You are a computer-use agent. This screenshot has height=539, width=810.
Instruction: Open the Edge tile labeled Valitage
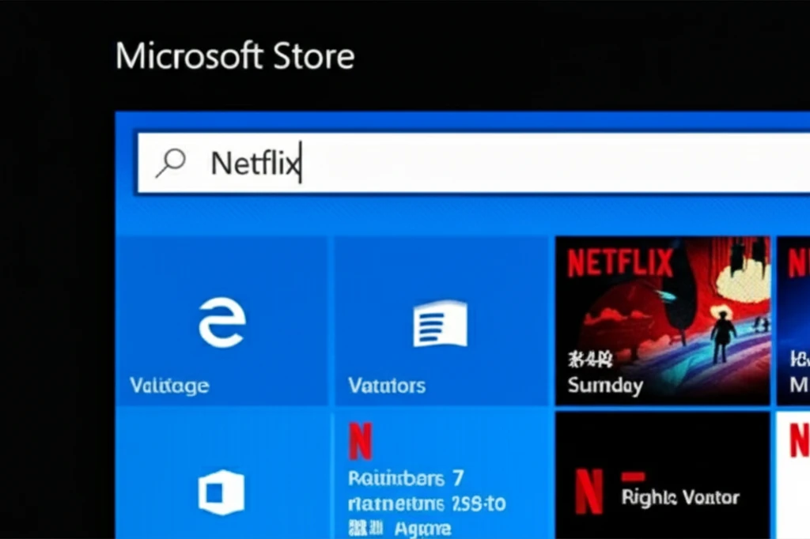pos(221,321)
